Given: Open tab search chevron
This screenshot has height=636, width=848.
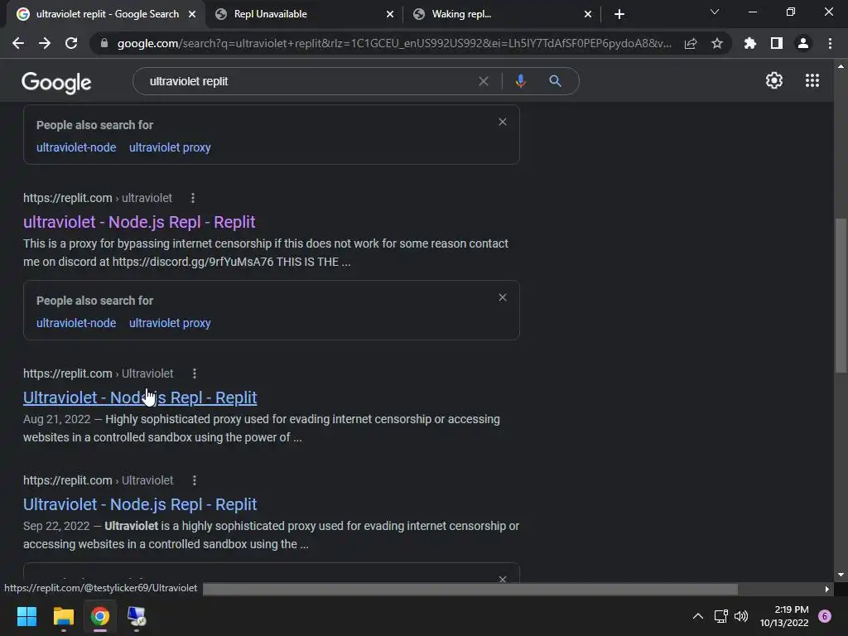Looking at the screenshot, I should 715,12.
